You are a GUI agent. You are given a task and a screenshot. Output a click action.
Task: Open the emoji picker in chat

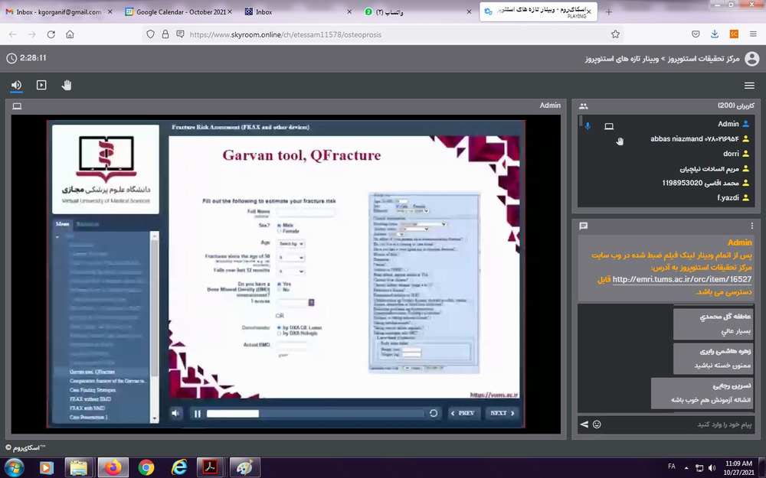597,424
